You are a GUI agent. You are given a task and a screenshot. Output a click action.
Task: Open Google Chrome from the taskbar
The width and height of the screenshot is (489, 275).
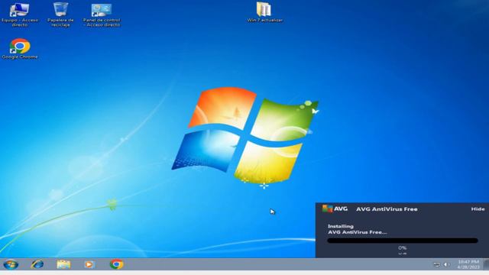(116, 264)
